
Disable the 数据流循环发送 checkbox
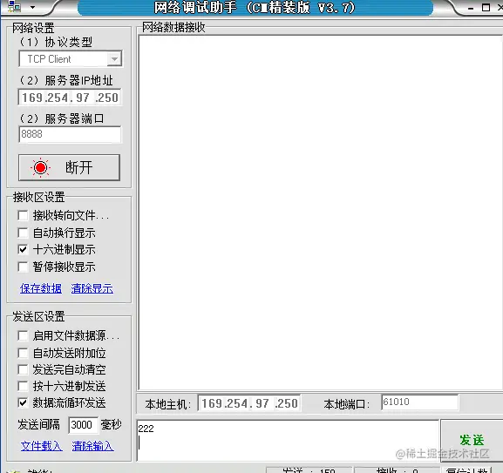(23, 402)
